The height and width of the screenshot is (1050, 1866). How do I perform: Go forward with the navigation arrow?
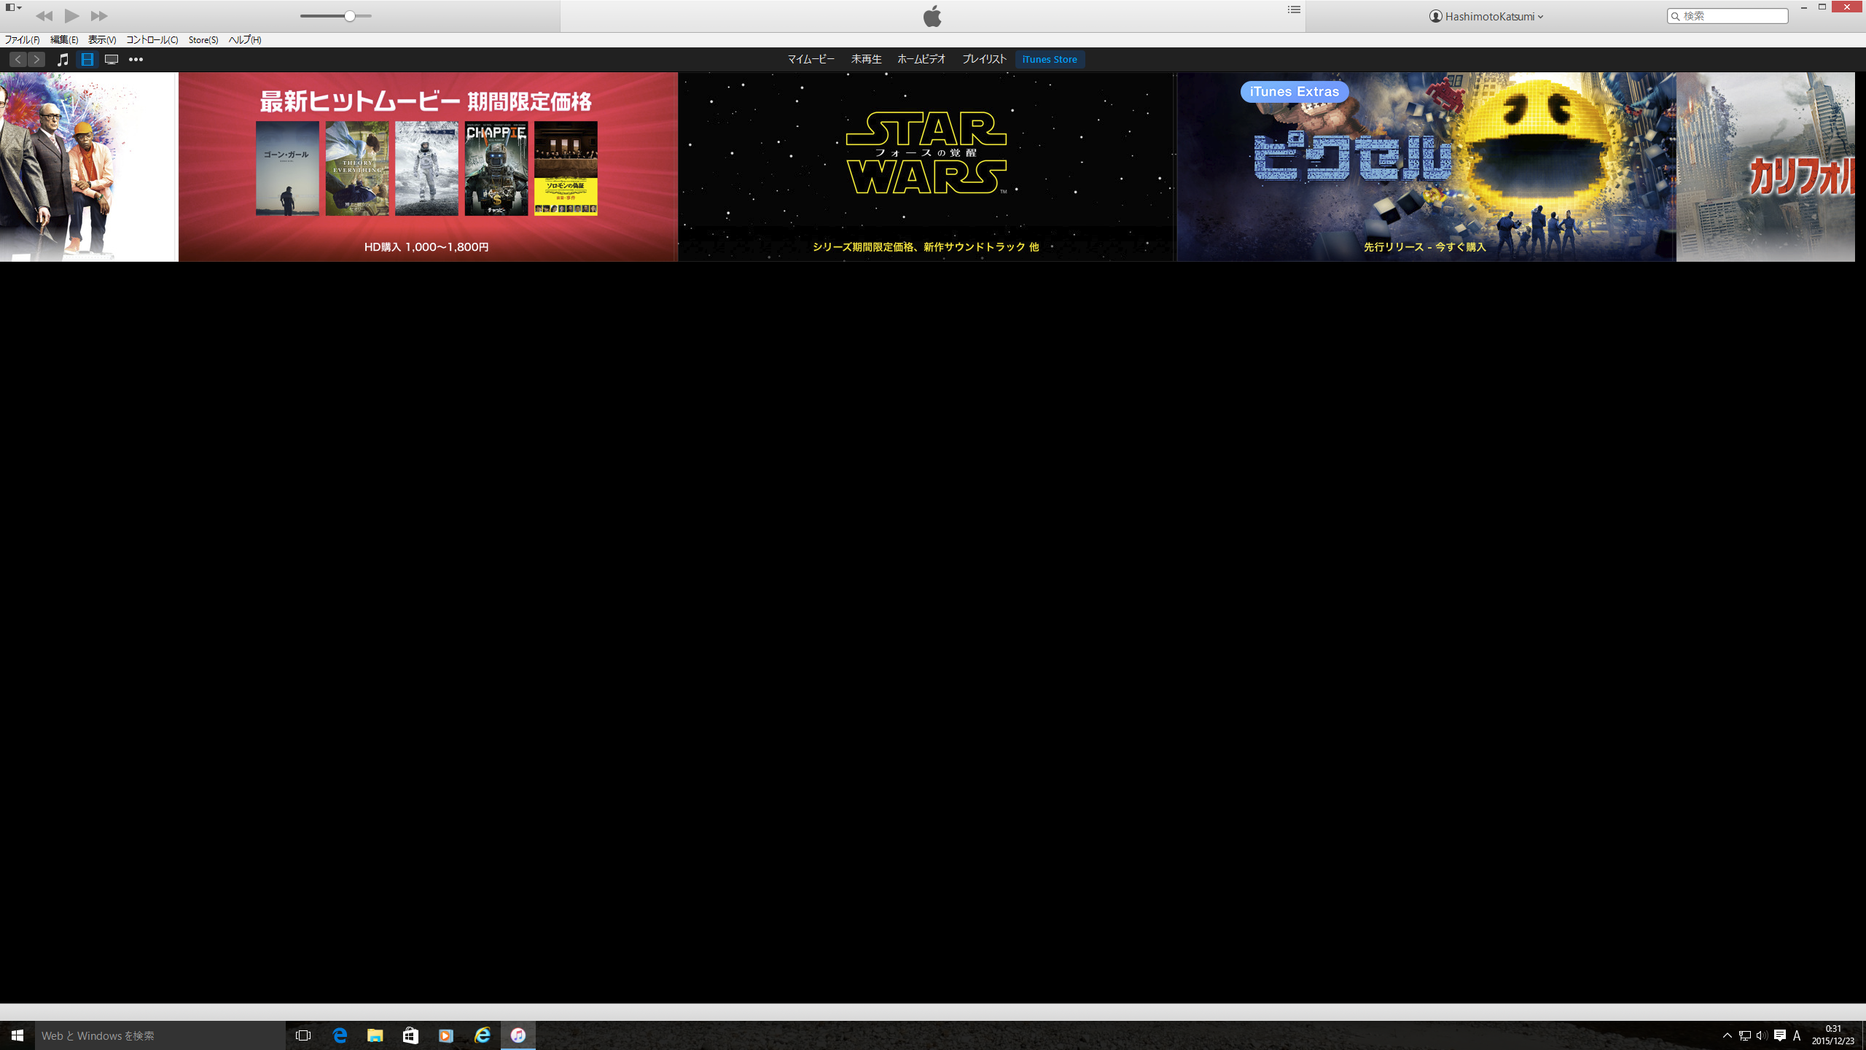pyautogui.click(x=36, y=60)
